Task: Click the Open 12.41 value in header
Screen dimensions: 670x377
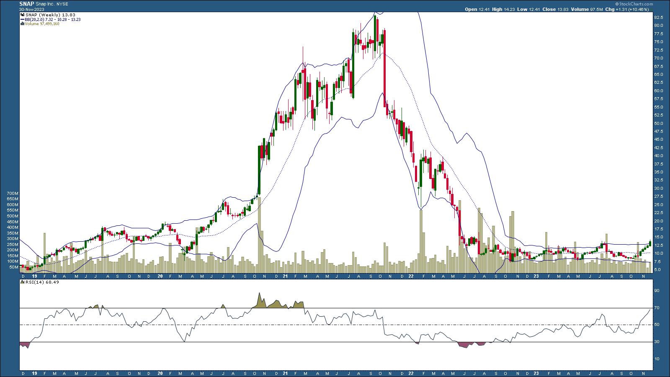Action: pos(476,9)
